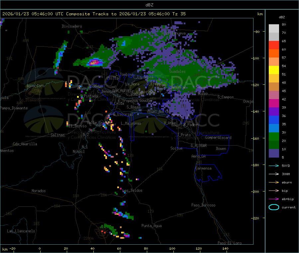Click the -160 km tick on right axis
299x253 pixels.
coord(256,138)
